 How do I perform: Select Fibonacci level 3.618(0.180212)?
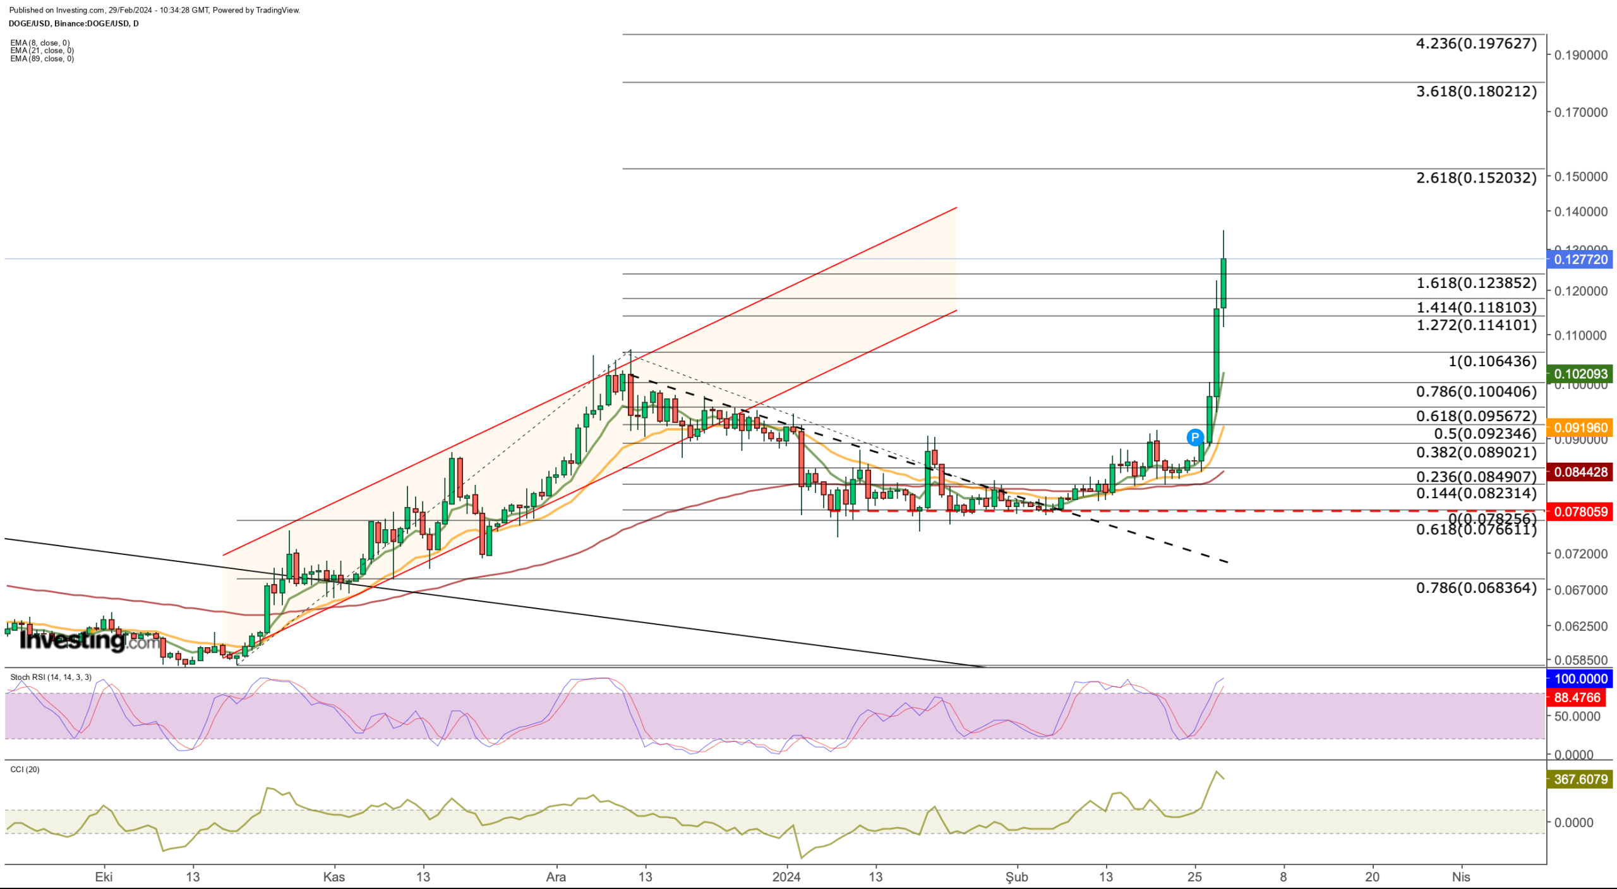coord(1476,92)
